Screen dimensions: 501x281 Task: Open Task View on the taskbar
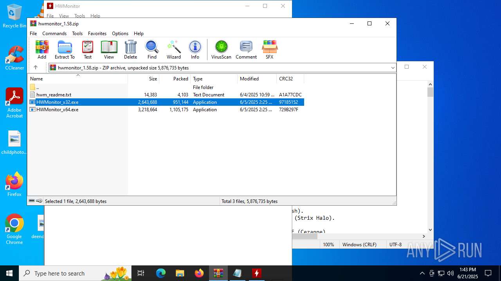141,273
